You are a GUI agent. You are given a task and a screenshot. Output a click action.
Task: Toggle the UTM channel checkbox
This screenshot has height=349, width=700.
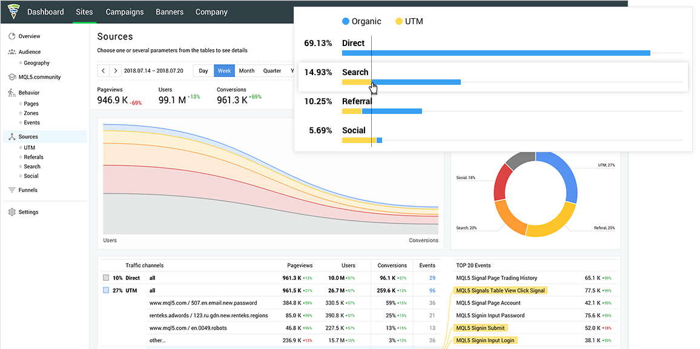coord(106,290)
